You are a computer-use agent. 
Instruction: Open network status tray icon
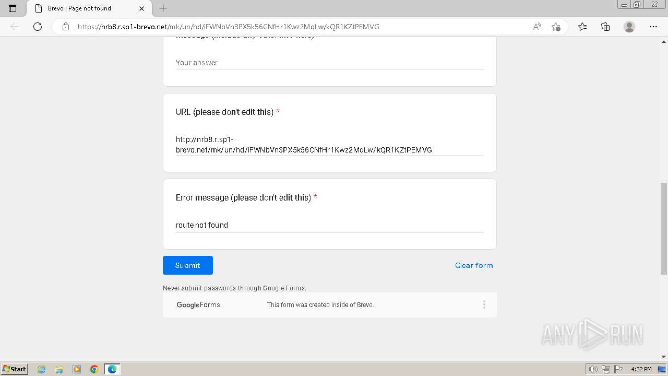606,369
